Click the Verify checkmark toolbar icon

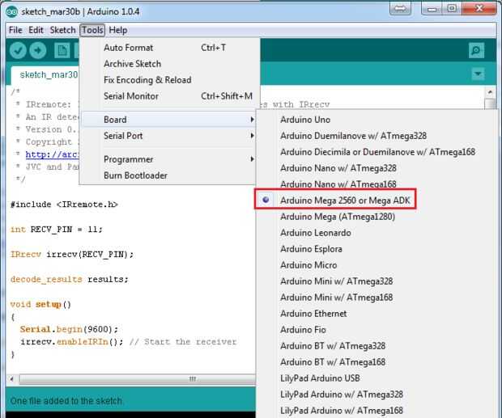point(18,50)
